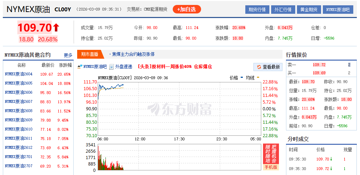Open NYMEX原油2611 contract
This screenshot has height=175, width=360.
19,138
